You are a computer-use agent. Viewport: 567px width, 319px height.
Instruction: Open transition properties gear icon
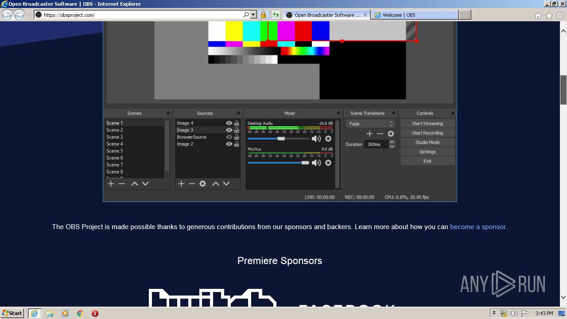(391, 134)
